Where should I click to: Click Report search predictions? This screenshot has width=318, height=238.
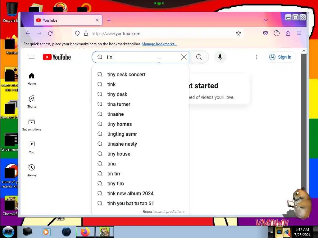163,211
